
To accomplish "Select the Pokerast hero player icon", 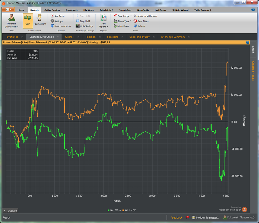I will 11,18.
